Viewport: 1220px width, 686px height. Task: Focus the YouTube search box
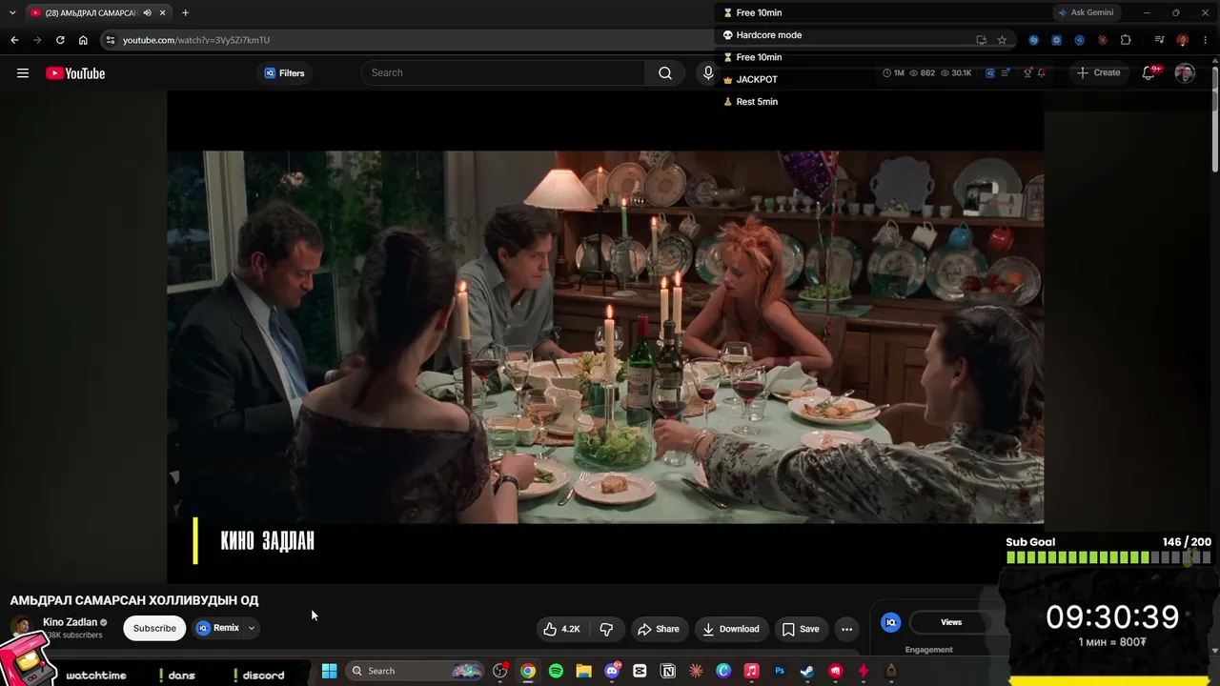[503, 73]
